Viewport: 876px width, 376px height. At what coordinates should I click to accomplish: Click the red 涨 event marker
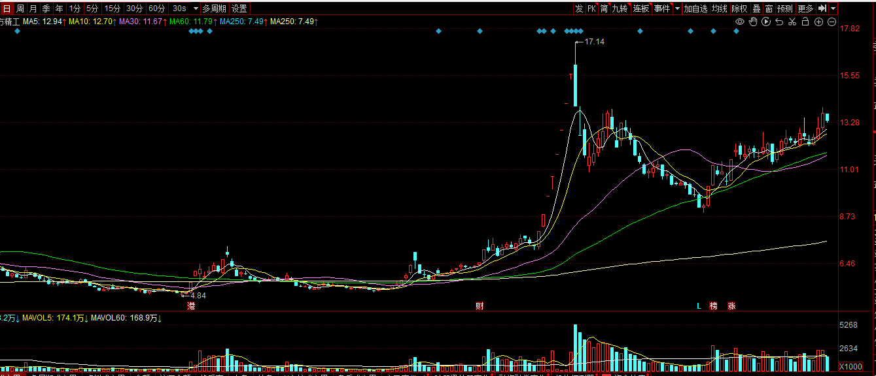731,306
